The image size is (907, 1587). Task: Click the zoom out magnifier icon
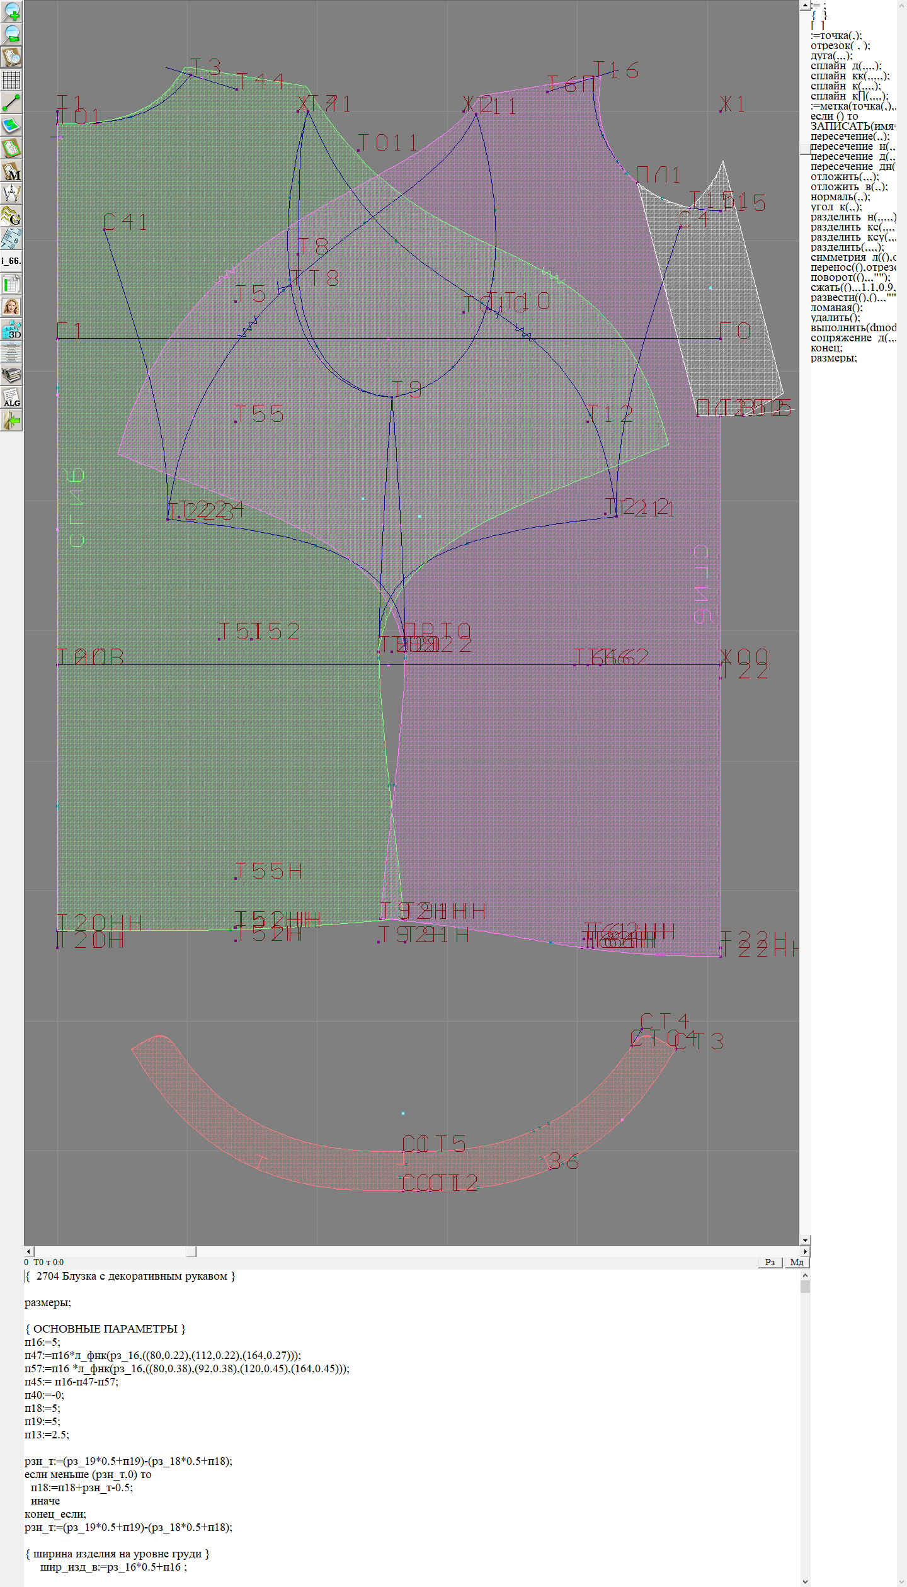coord(11,34)
